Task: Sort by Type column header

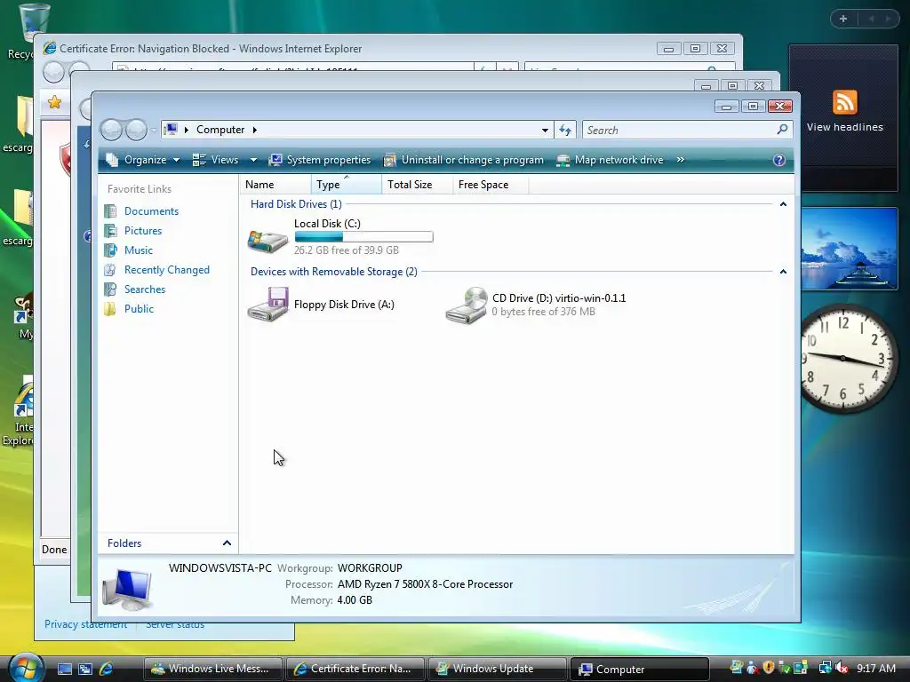Action: [347, 185]
